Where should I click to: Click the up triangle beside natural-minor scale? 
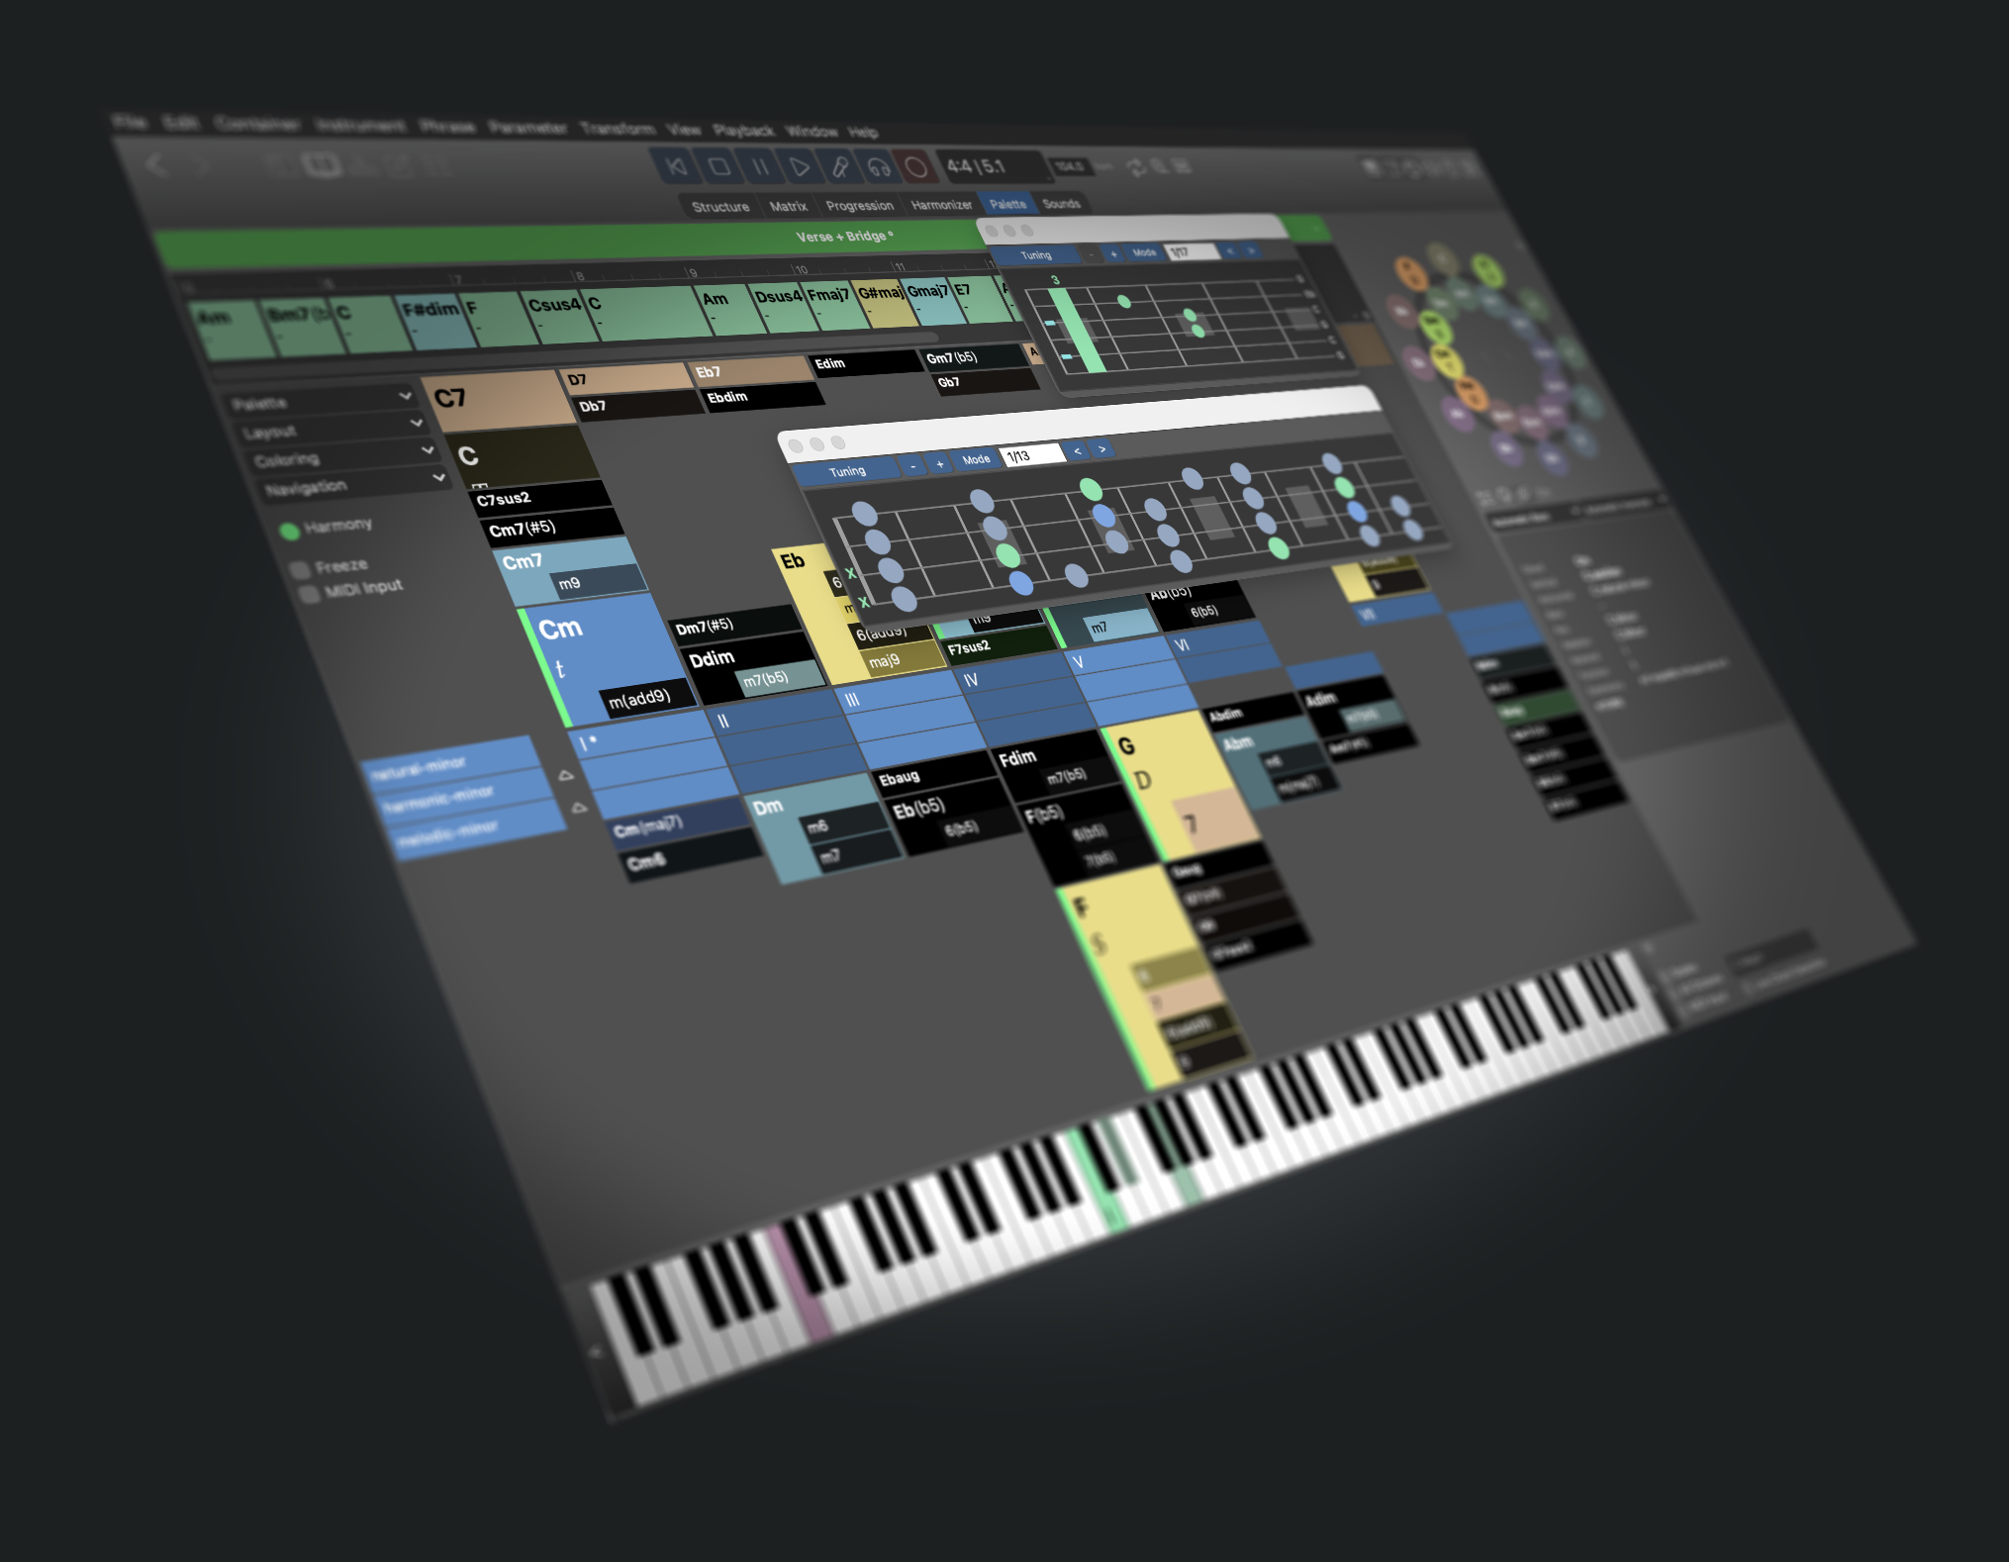[565, 775]
